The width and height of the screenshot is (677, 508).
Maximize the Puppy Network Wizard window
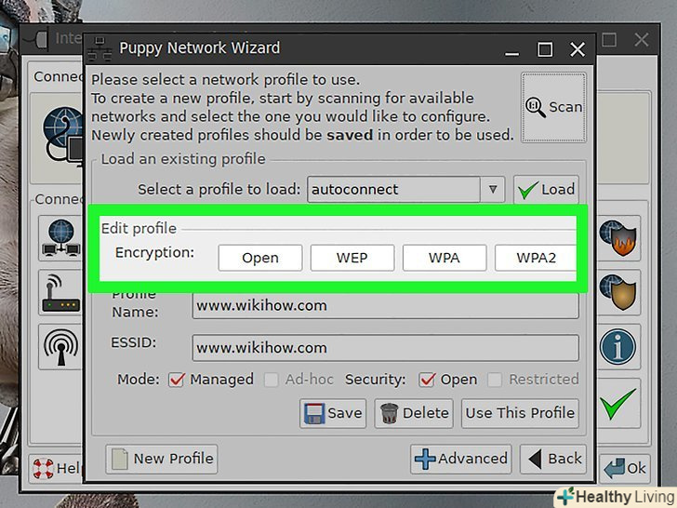click(545, 49)
